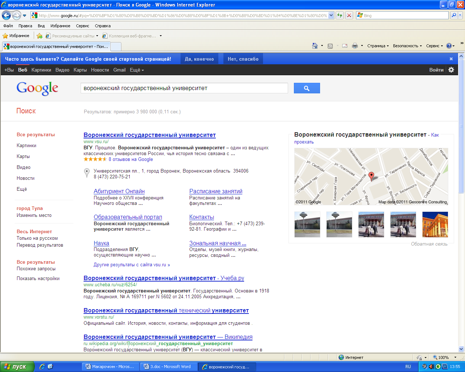Click the Войти sign-in link
This screenshot has height=372, width=465.
click(x=436, y=70)
